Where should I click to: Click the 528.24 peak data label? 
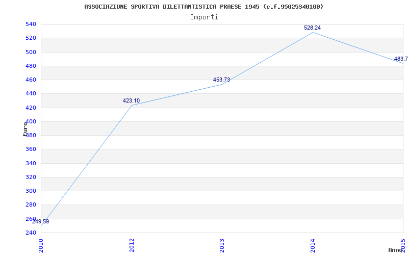(312, 28)
